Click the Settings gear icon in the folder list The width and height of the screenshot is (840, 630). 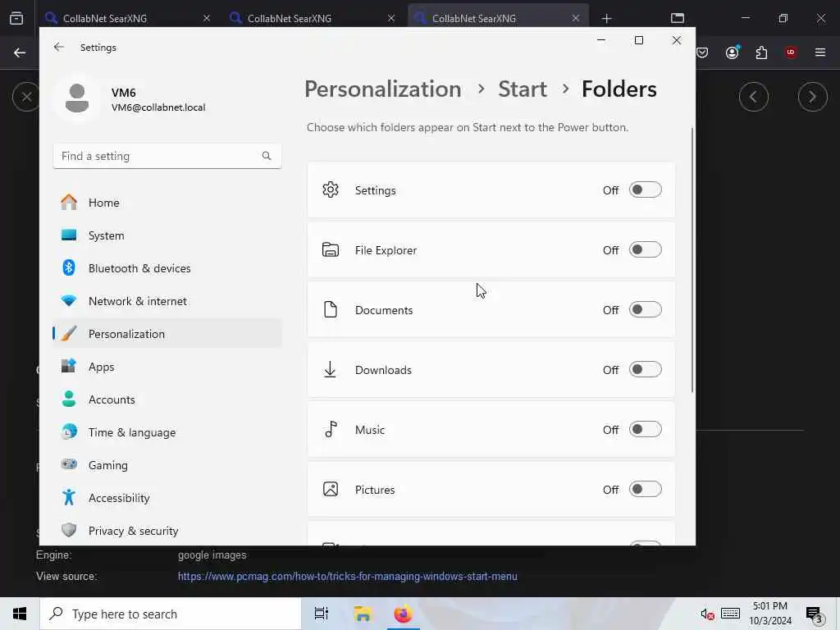pyautogui.click(x=331, y=189)
